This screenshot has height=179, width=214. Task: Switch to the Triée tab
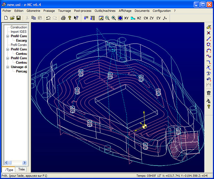21,169
